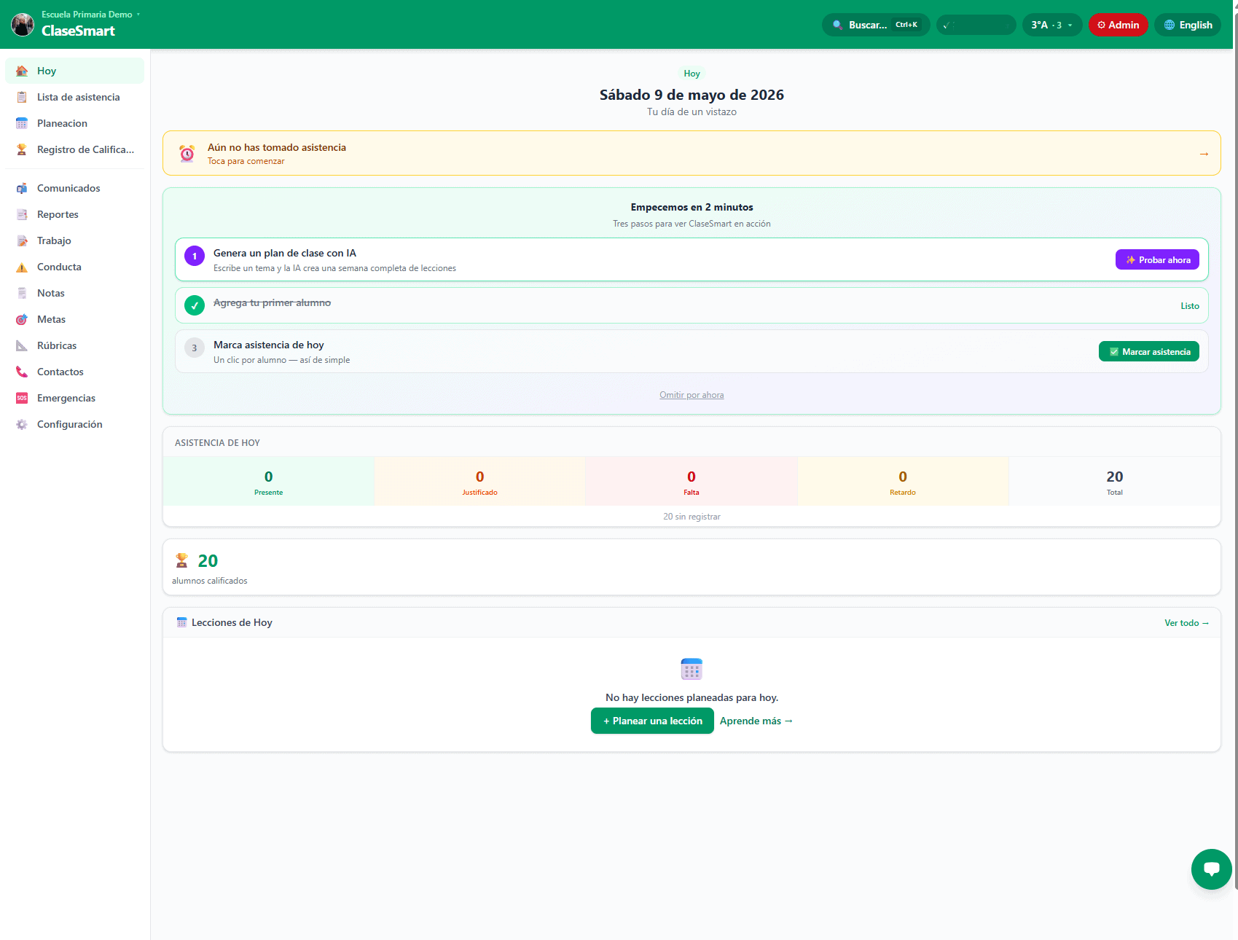This screenshot has width=1238, height=940.
Task: Click the Lista de asistencia clipboard icon
Action: coord(22,97)
